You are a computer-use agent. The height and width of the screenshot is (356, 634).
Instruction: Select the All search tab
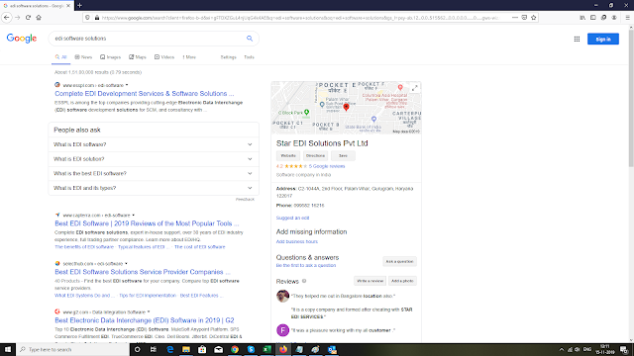60,57
